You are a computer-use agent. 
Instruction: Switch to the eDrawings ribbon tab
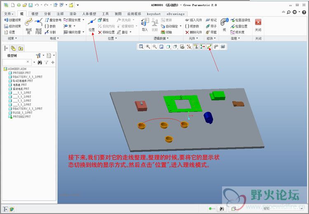[176, 14]
